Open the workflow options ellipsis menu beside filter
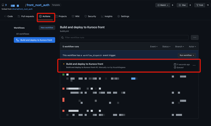This screenshot has height=126, width=211. coord(194,37)
